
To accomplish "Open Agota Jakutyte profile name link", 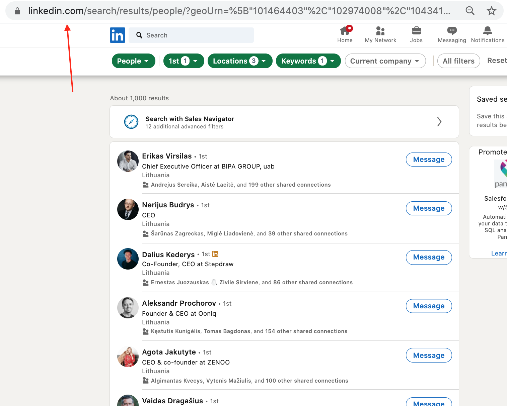I will (169, 352).
